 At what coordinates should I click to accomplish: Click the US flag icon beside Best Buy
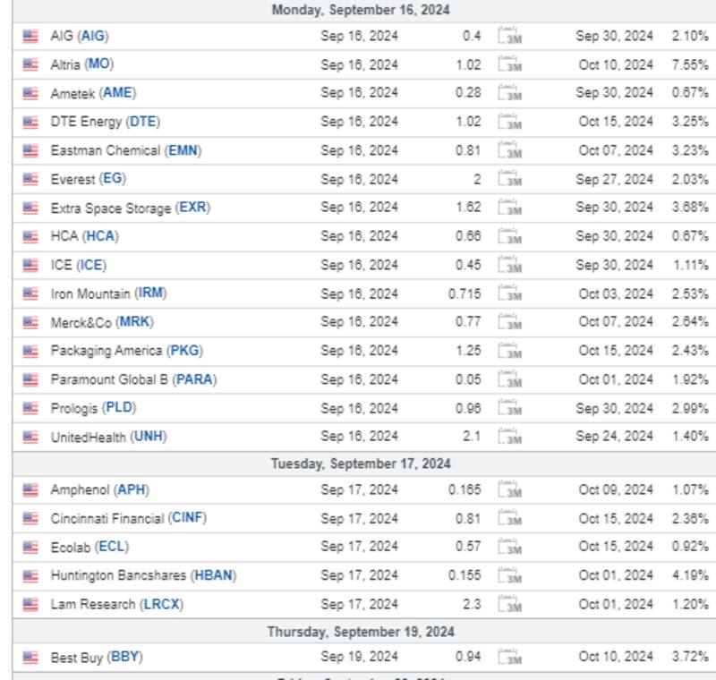30,659
